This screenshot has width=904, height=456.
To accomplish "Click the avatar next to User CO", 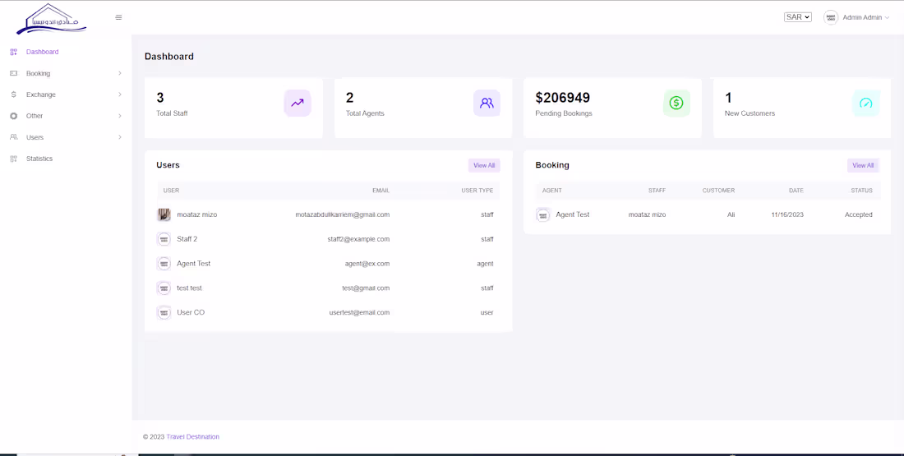I will point(164,312).
